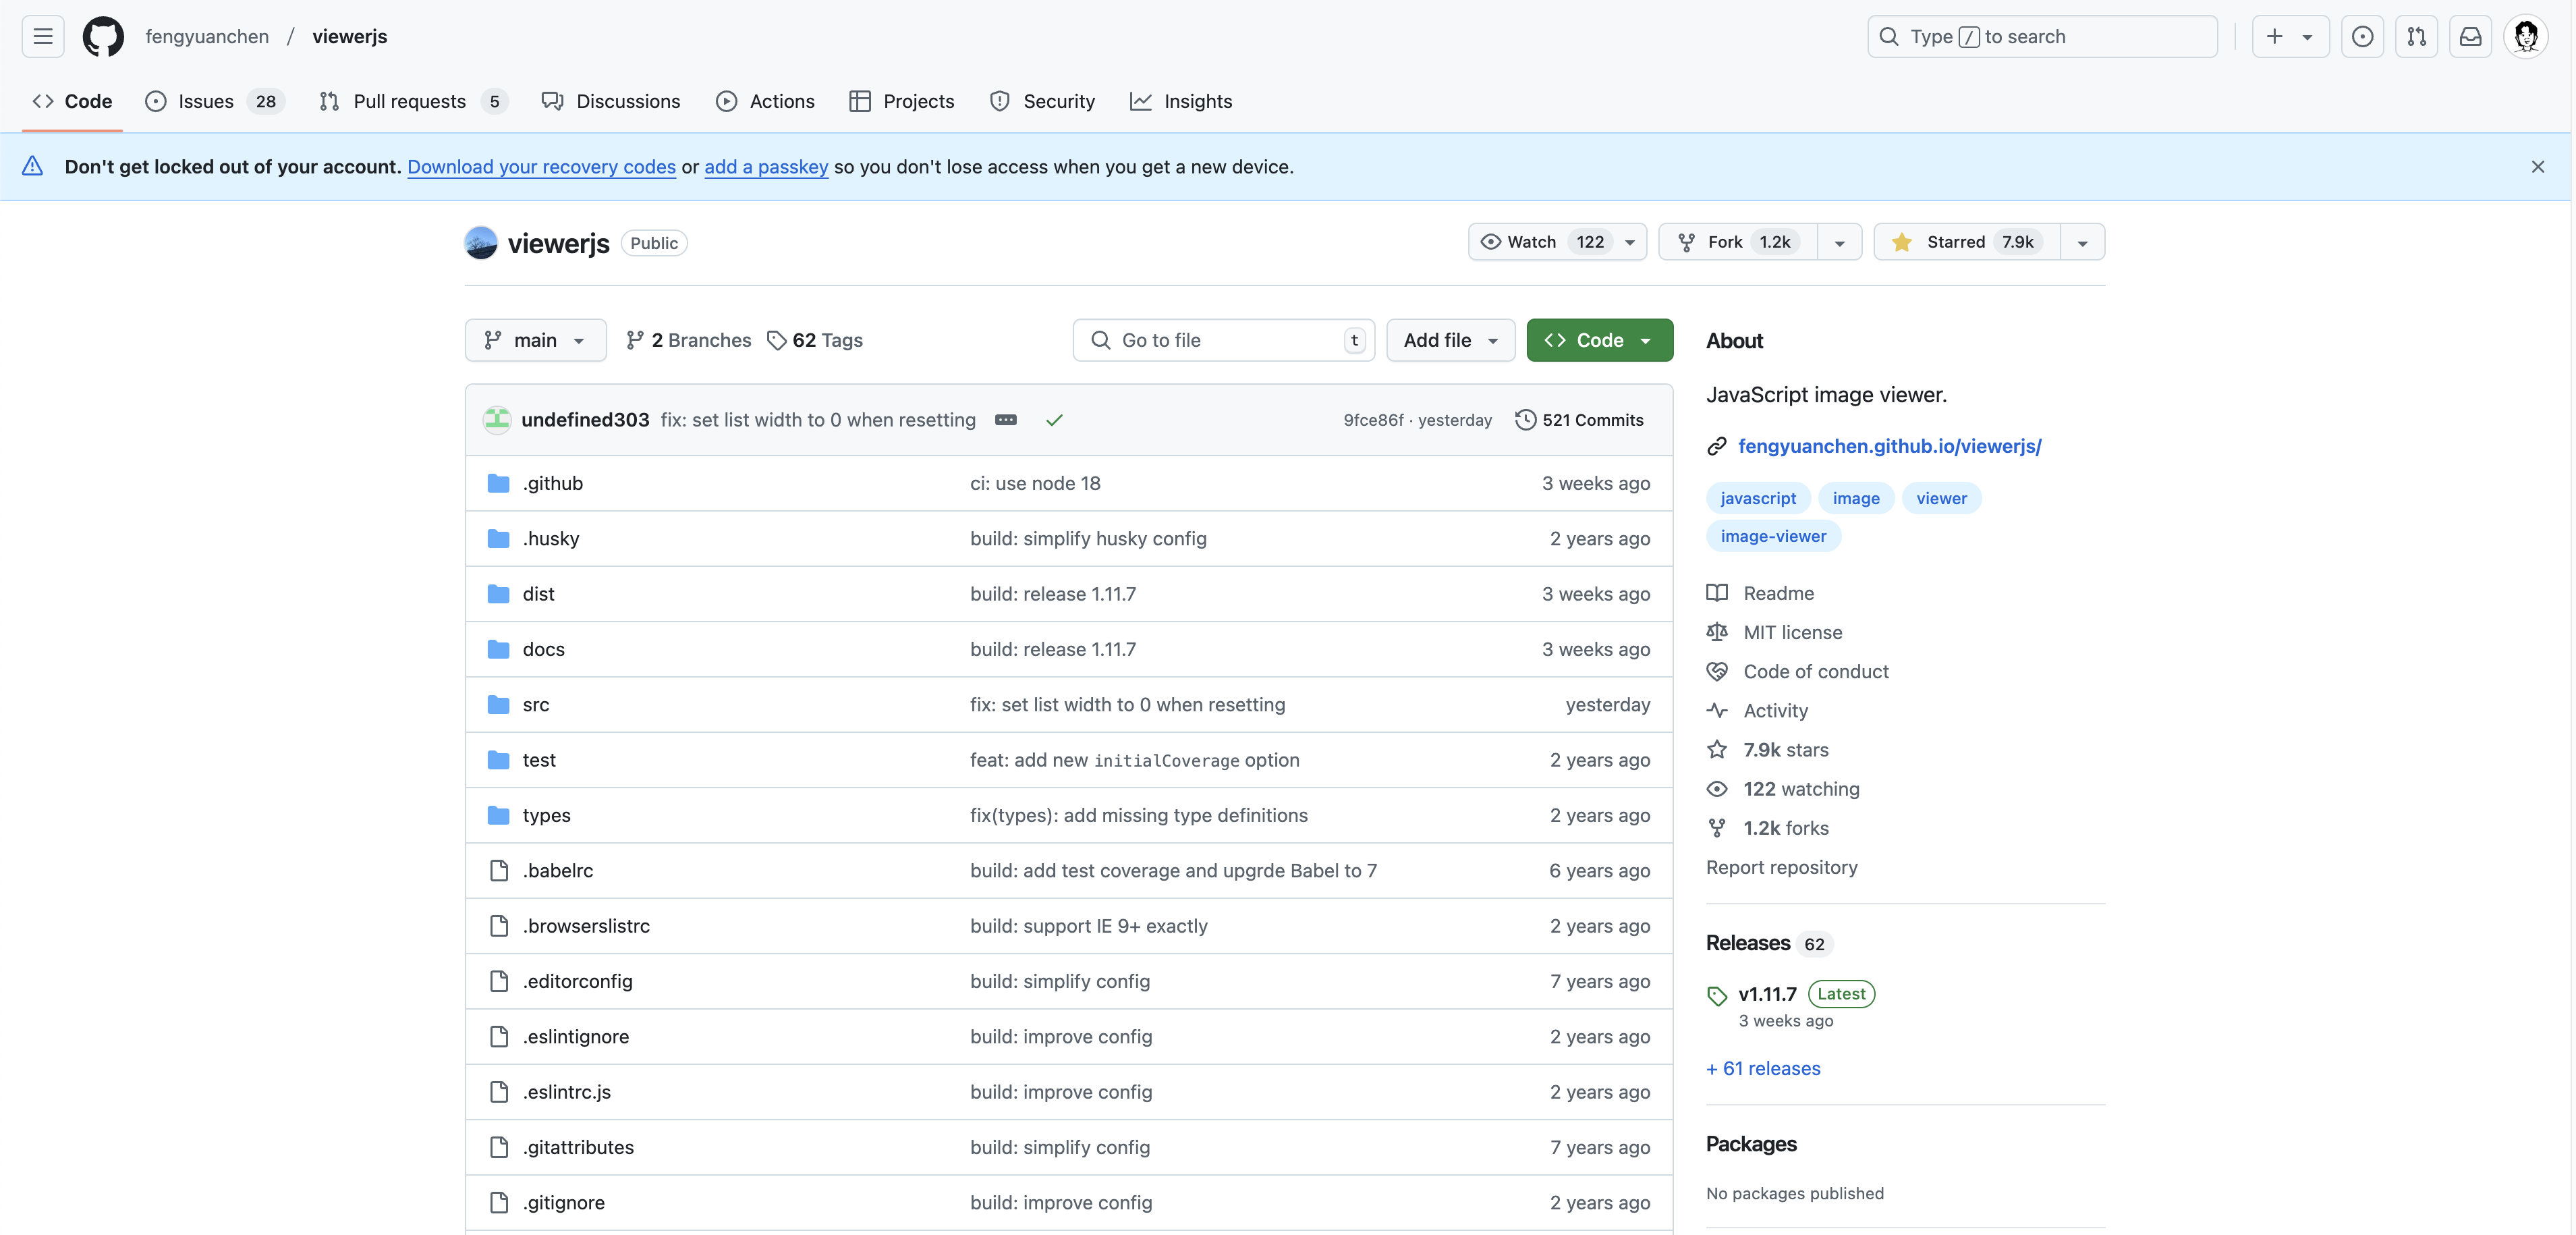The height and width of the screenshot is (1235, 2576).
Task: Switch to the Actions tab
Action: pyautogui.click(x=765, y=101)
